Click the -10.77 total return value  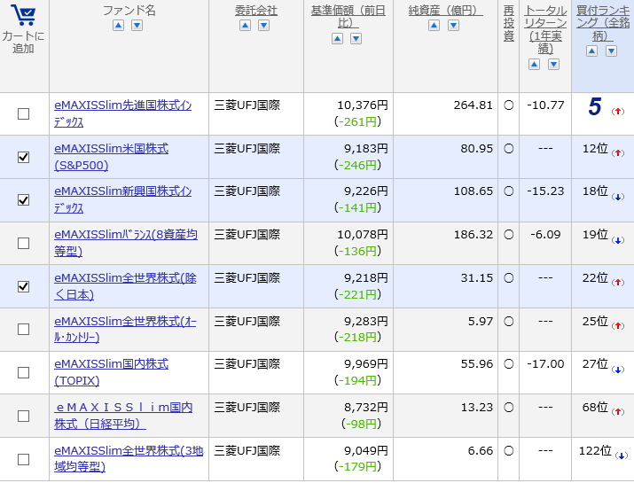pyautogui.click(x=545, y=105)
